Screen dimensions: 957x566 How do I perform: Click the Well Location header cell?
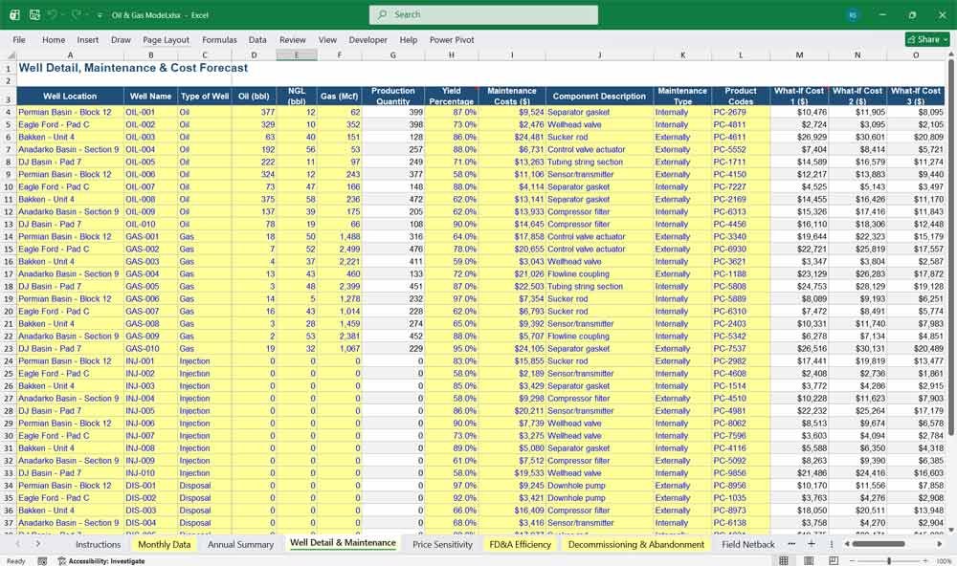pyautogui.click(x=70, y=96)
